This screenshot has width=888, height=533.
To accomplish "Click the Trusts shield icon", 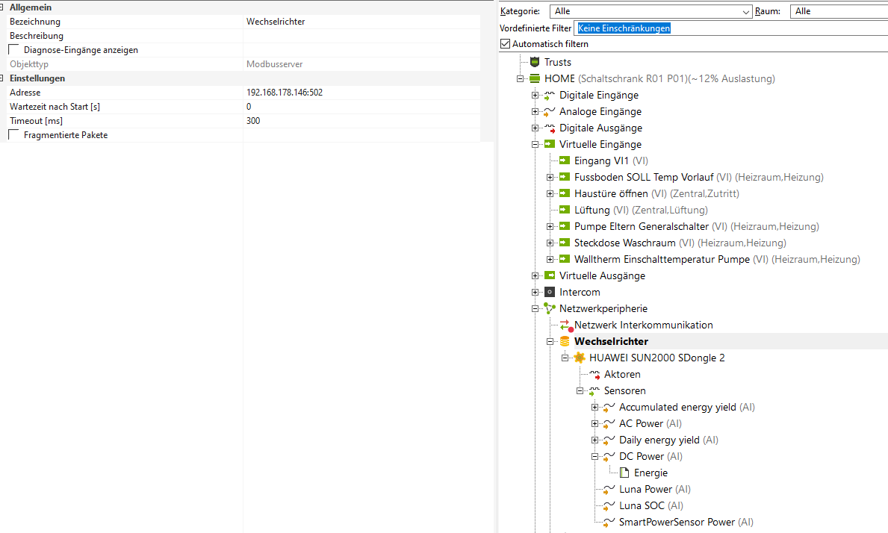I will coord(534,62).
